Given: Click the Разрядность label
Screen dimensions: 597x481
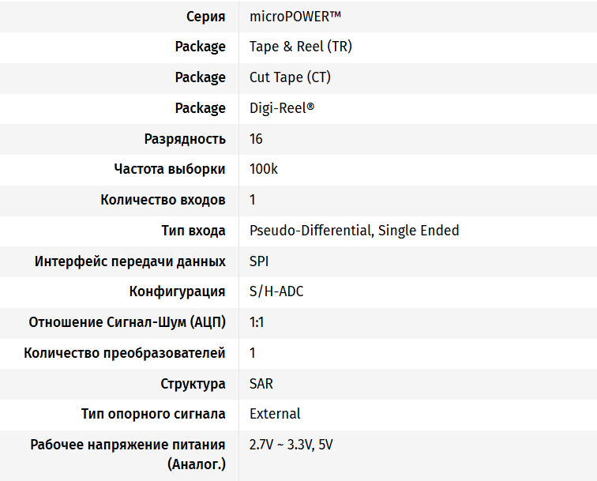Looking at the screenshot, I should [x=185, y=139].
